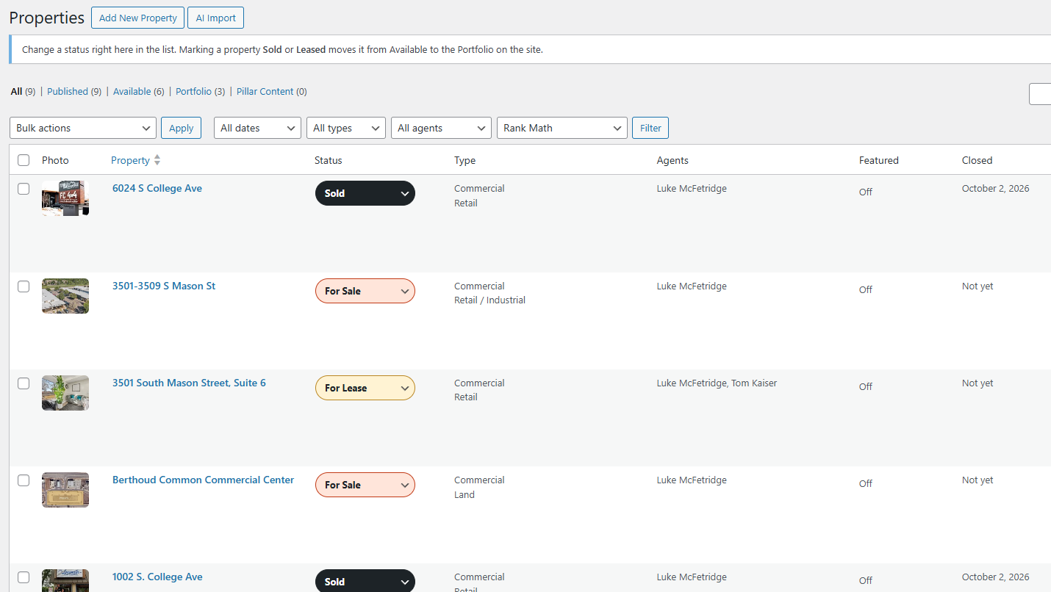This screenshot has width=1051, height=592.
Task: Click the 6024 S College Ave photo thumbnail
Action: (x=65, y=198)
